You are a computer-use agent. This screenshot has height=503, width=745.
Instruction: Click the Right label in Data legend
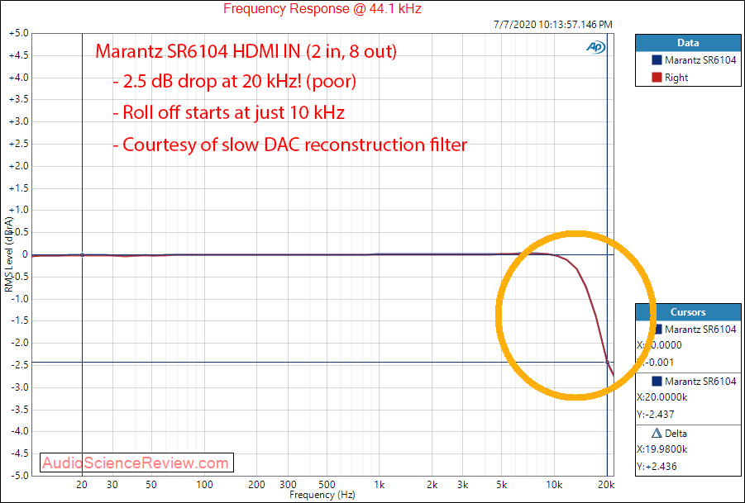coord(676,78)
